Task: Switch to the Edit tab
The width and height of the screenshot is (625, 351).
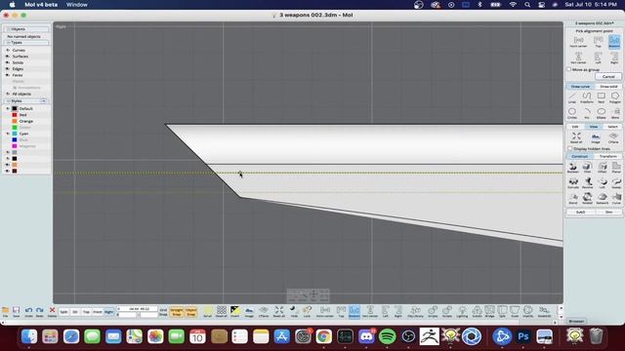Action: (575, 127)
